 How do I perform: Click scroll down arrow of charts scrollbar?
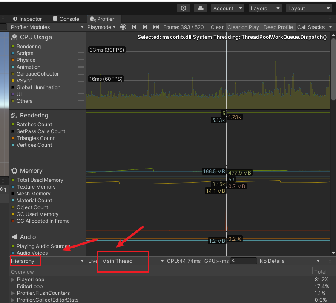[x=333, y=253]
